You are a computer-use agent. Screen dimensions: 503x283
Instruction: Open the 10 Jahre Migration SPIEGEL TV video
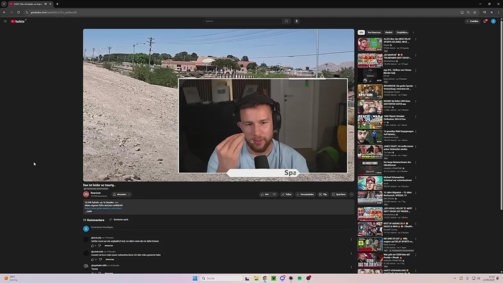click(x=370, y=198)
